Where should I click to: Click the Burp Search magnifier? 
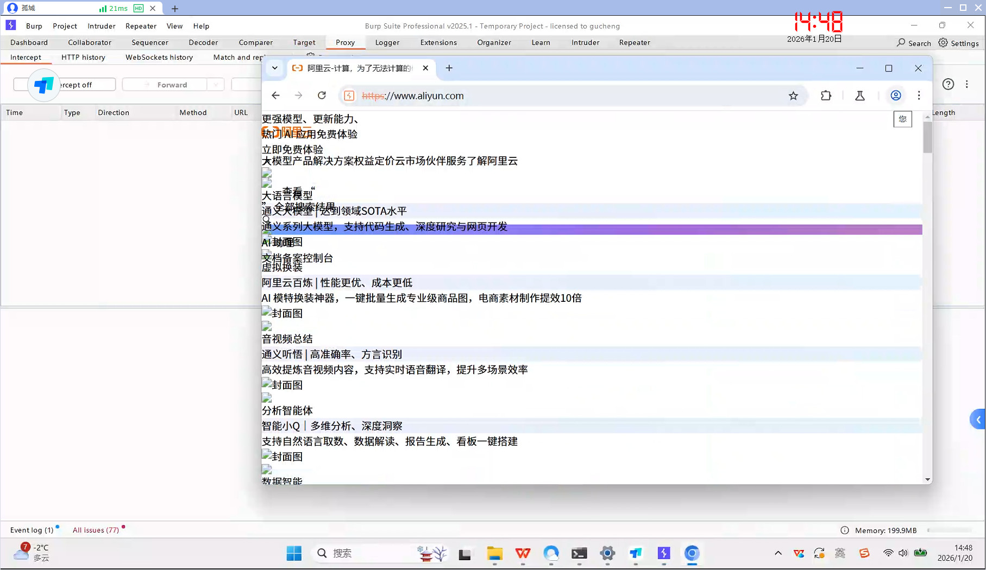tap(914, 43)
